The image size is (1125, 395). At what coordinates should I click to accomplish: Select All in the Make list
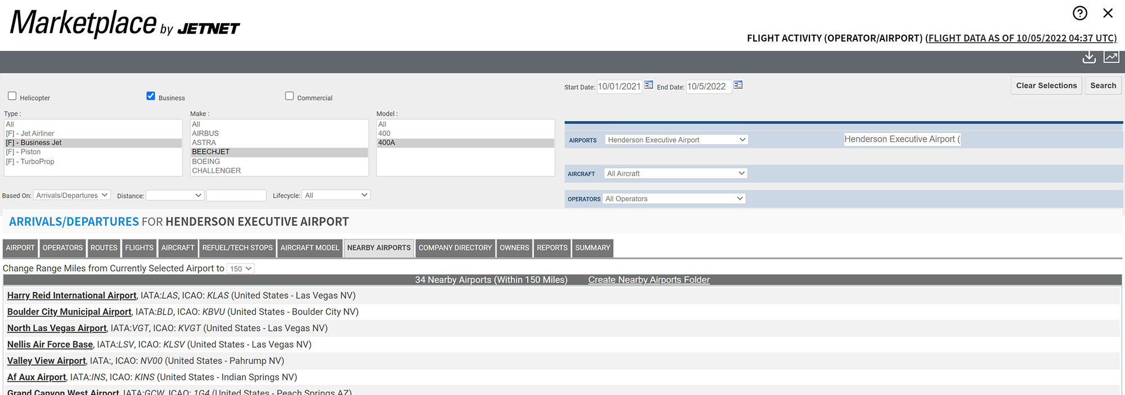(279, 124)
